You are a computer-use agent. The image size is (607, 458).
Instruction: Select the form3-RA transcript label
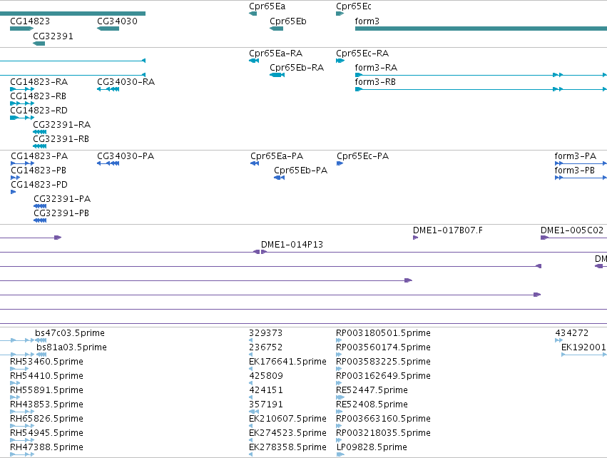coord(376,67)
